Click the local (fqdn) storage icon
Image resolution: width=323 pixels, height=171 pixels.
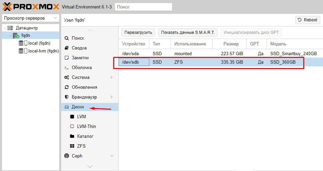tap(23, 43)
